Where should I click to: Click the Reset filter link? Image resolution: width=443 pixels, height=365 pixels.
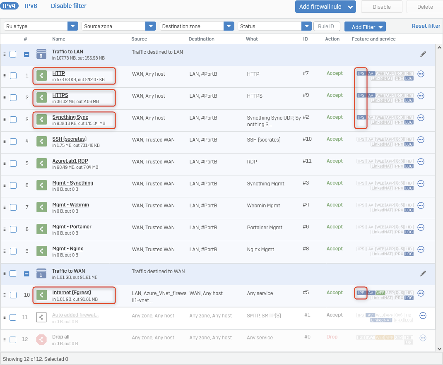pos(426,26)
